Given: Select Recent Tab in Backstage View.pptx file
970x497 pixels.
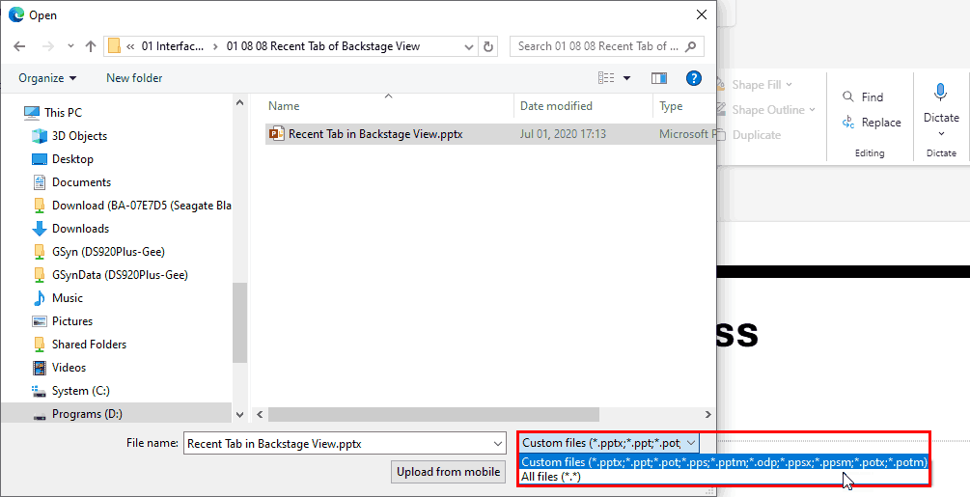Looking at the screenshot, I should point(374,134).
